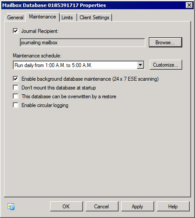Viewport: 195px width, 218px height.
Task: Switch to the Limits tab
Action: tap(67, 18)
